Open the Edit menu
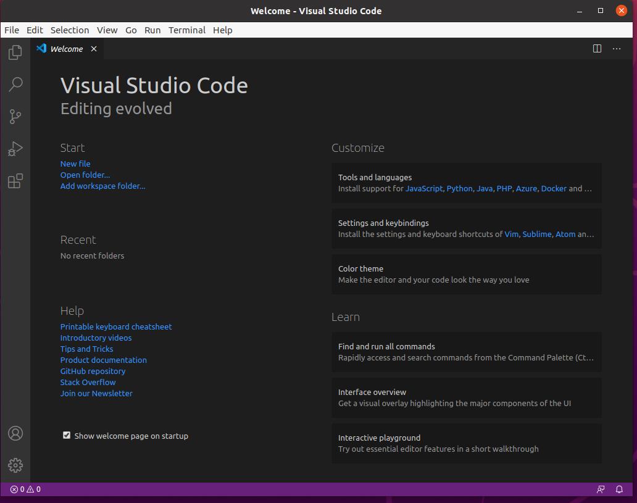The image size is (637, 503). pos(35,30)
